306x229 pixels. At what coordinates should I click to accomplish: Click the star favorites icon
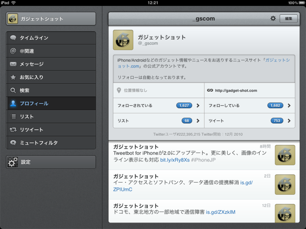[x=13, y=77]
